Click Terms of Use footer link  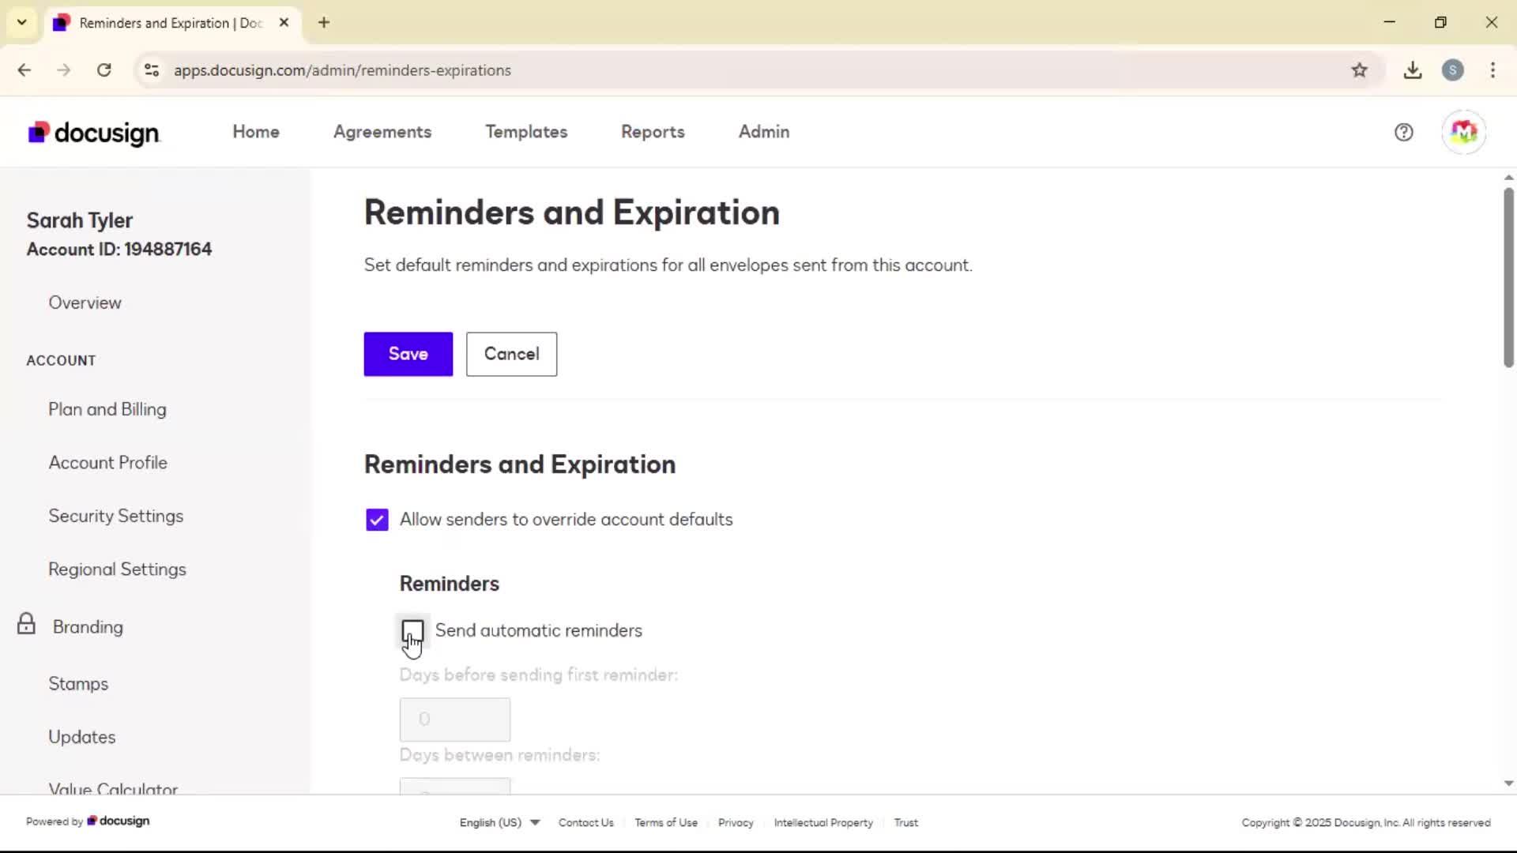666,822
